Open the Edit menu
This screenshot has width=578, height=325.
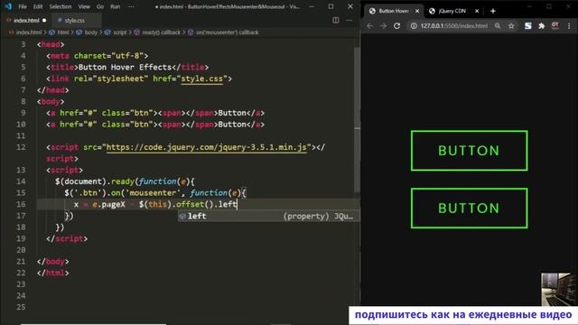click(x=38, y=6)
